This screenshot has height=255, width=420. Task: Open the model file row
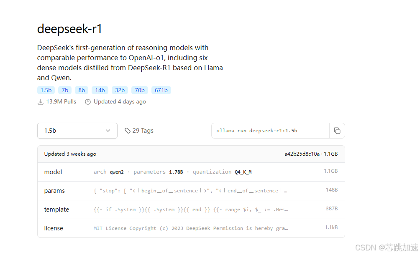pos(191,172)
